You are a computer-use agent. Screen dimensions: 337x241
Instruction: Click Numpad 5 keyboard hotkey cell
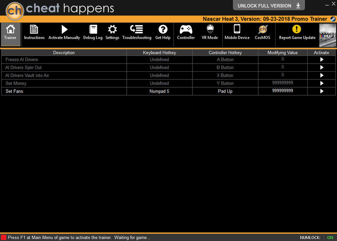click(159, 91)
